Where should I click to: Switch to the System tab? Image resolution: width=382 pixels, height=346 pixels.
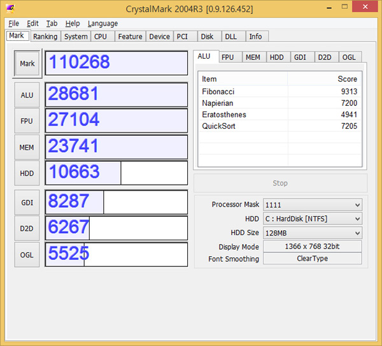(76, 36)
